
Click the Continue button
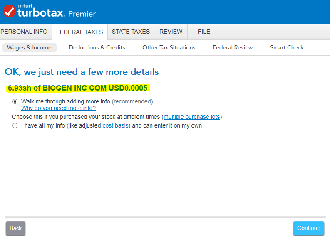point(308,228)
